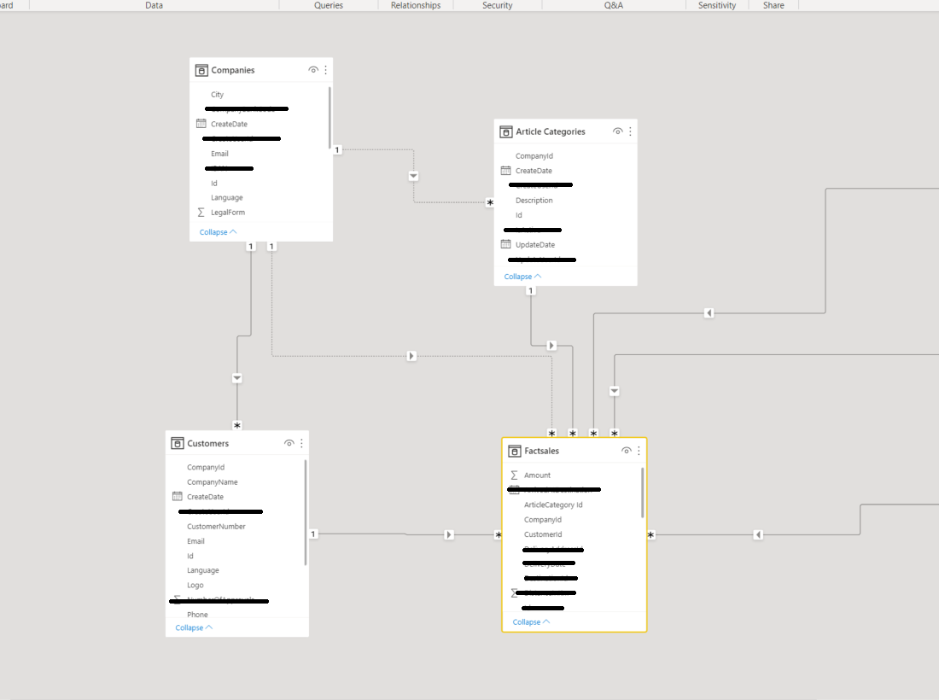Click the Factsales table icon
This screenshot has width=939, height=700.
(x=515, y=451)
